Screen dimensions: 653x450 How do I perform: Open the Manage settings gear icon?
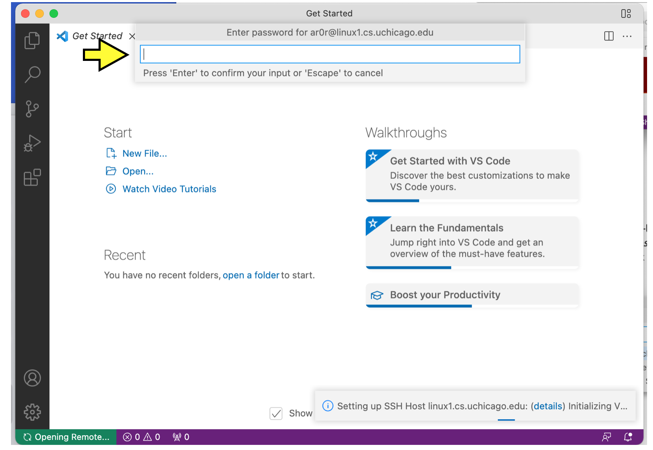[x=33, y=412]
